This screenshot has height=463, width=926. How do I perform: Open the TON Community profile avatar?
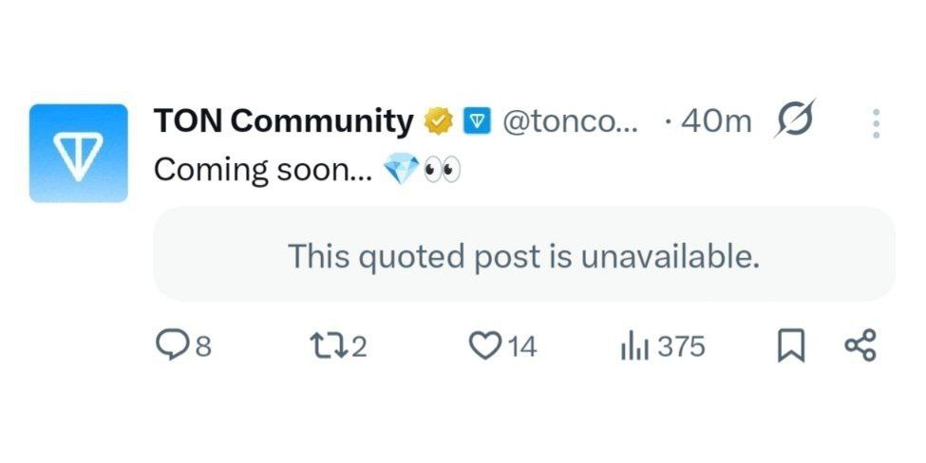pyautogui.click(x=78, y=153)
